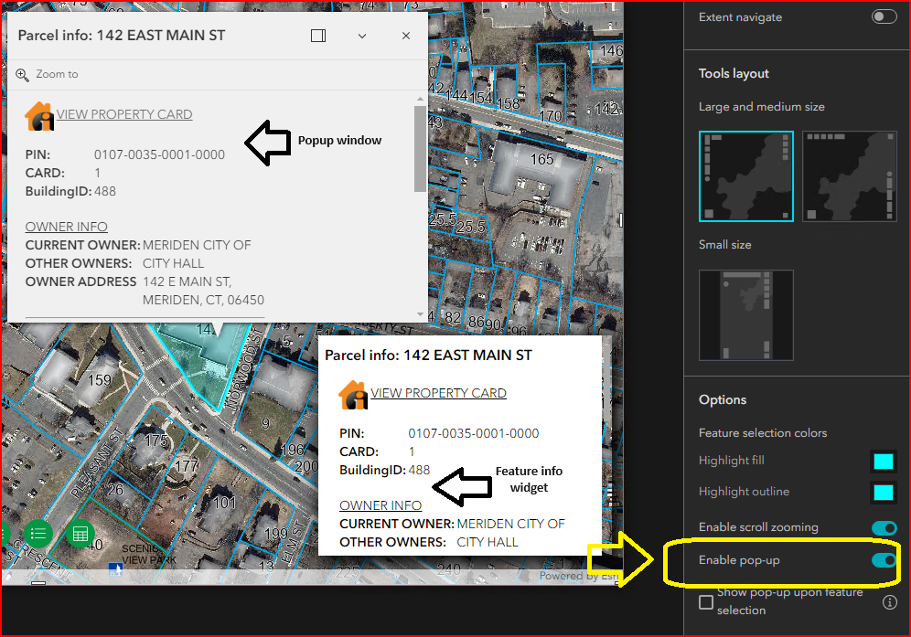
Task: Open the VIEW PROPERTY CARD link in popup
Action: click(x=123, y=114)
